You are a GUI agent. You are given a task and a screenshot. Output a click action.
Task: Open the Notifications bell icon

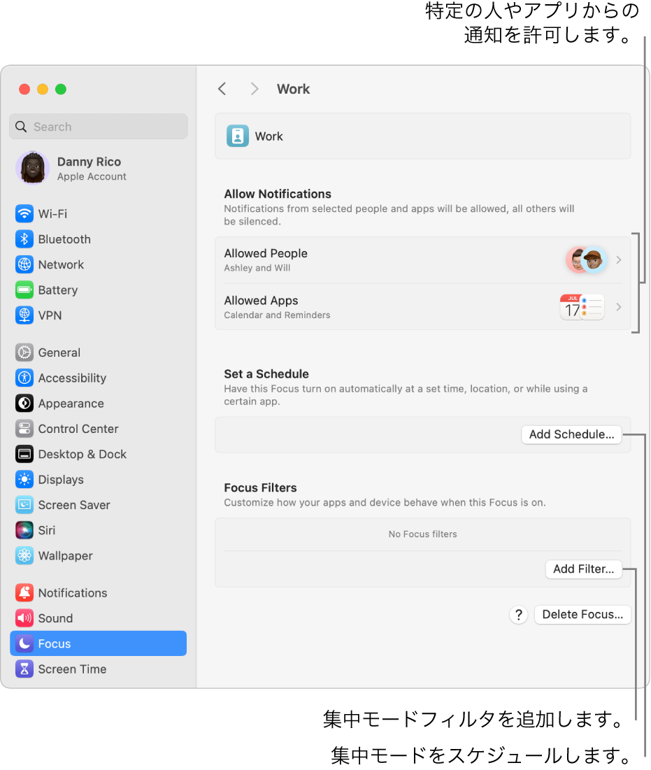[24, 593]
